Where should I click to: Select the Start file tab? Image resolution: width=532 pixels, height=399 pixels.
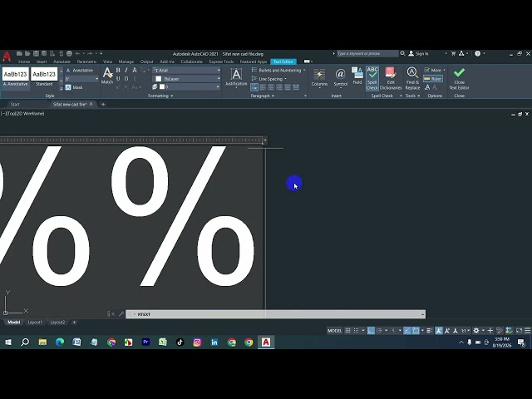point(15,104)
